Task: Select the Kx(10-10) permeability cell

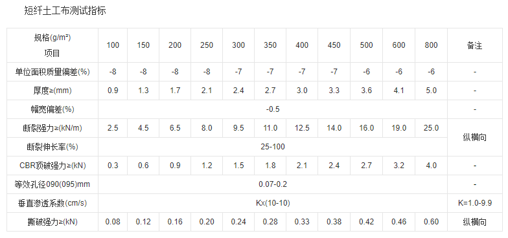Action: pyautogui.click(x=273, y=203)
